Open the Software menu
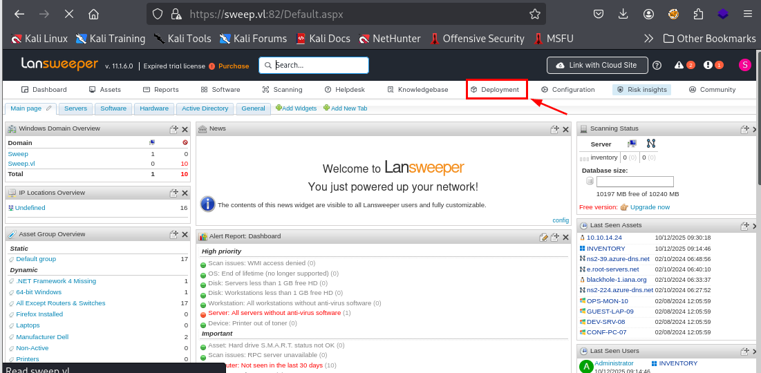This screenshot has width=761, height=373. click(x=220, y=90)
